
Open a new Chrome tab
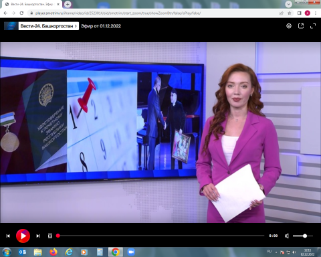coord(68,4)
